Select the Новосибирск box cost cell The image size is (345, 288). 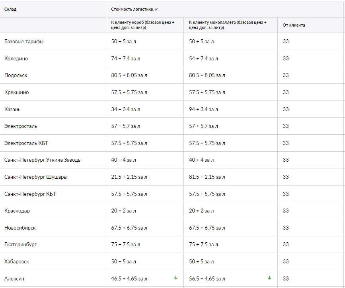pyautogui.click(x=145, y=228)
